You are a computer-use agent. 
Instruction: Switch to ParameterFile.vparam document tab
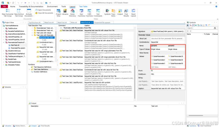[x=103, y=23]
